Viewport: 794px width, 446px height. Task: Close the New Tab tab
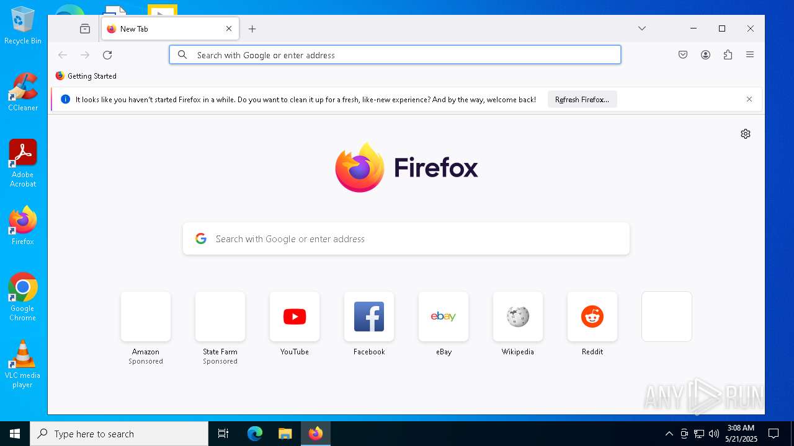coord(229,28)
